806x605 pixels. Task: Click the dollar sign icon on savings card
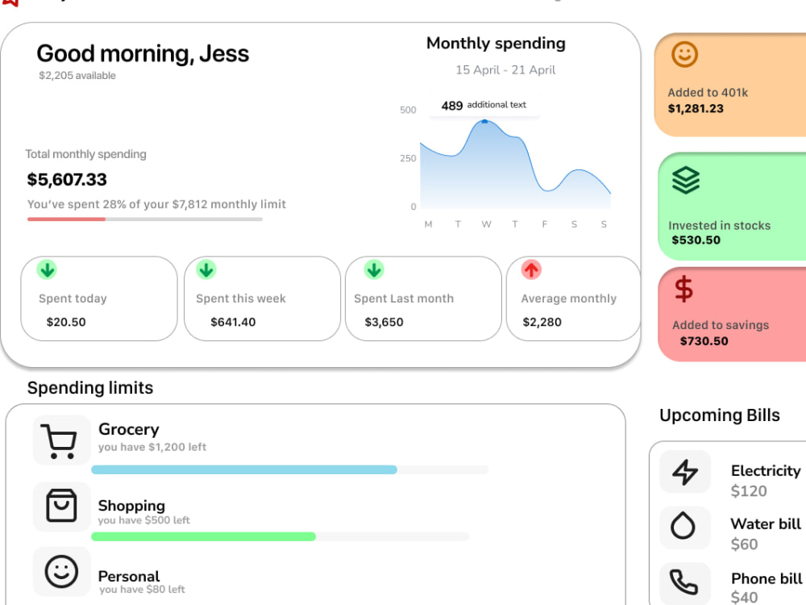[x=683, y=289]
